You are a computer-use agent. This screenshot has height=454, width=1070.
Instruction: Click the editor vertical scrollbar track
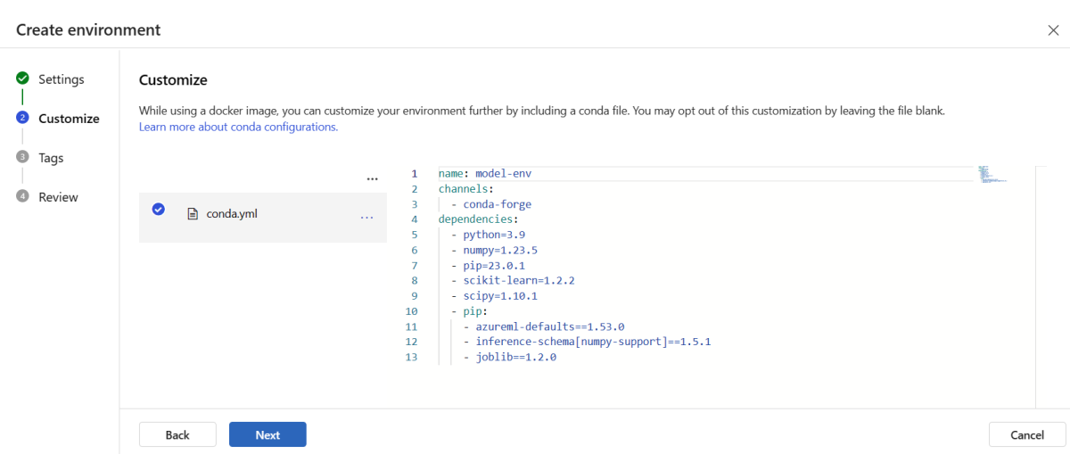1040,285
